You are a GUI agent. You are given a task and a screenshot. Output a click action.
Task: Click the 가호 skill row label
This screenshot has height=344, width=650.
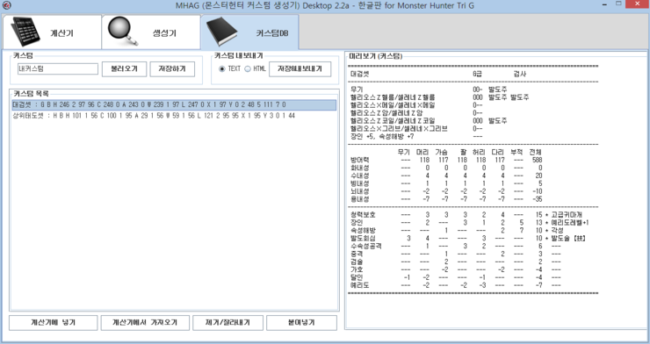357,269
